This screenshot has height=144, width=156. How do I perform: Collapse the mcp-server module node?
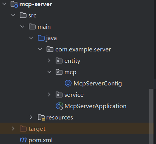4,4
